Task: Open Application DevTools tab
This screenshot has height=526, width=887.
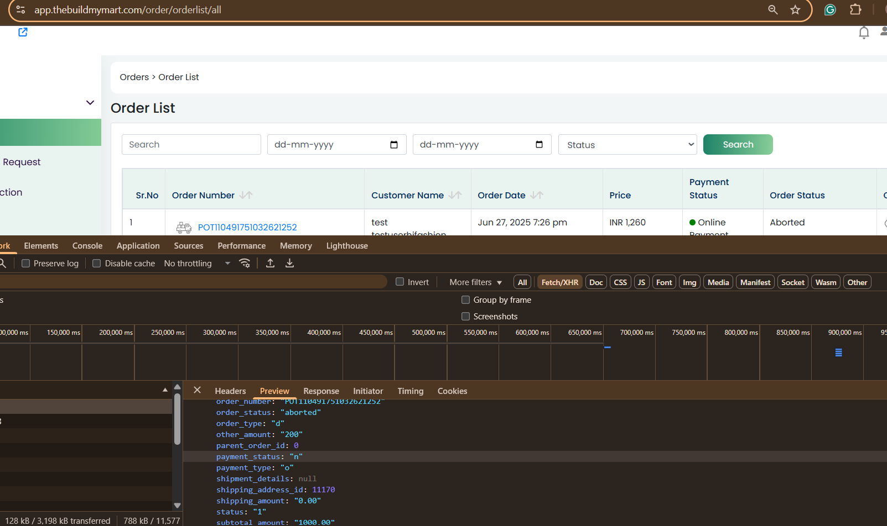Action: (138, 246)
